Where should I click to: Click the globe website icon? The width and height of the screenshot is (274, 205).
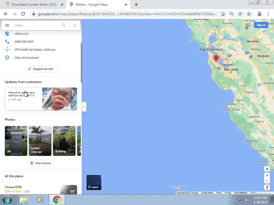[x=7, y=34]
